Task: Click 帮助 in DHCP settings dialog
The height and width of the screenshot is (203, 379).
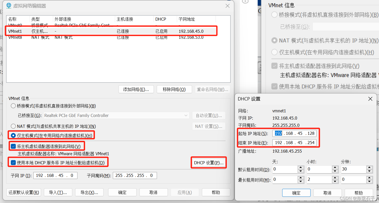Action: point(359,193)
